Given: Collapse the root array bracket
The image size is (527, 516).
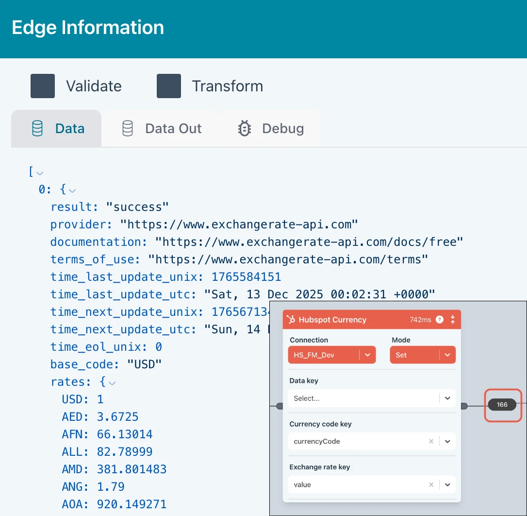Looking at the screenshot, I should click(x=40, y=172).
